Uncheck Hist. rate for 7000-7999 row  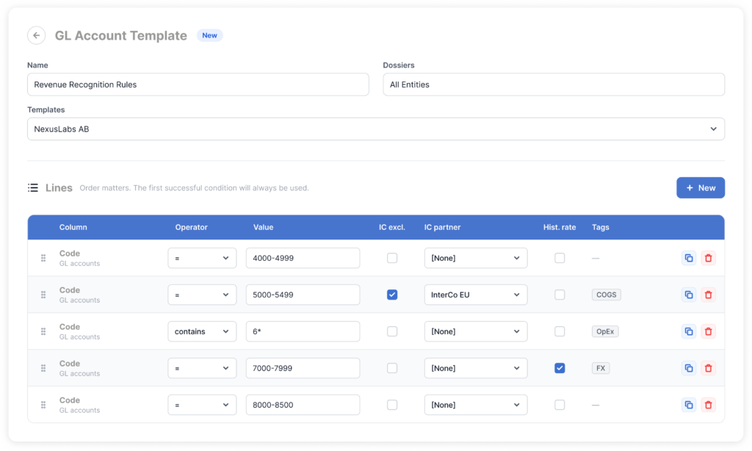click(x=560, y=368)
